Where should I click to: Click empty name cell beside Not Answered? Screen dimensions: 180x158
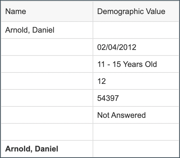tap(47, 115)
